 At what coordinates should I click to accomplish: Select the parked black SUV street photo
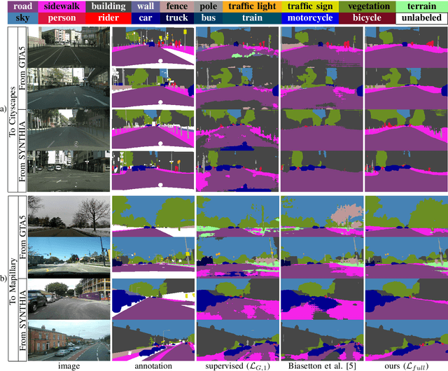[x=69, y=299]
